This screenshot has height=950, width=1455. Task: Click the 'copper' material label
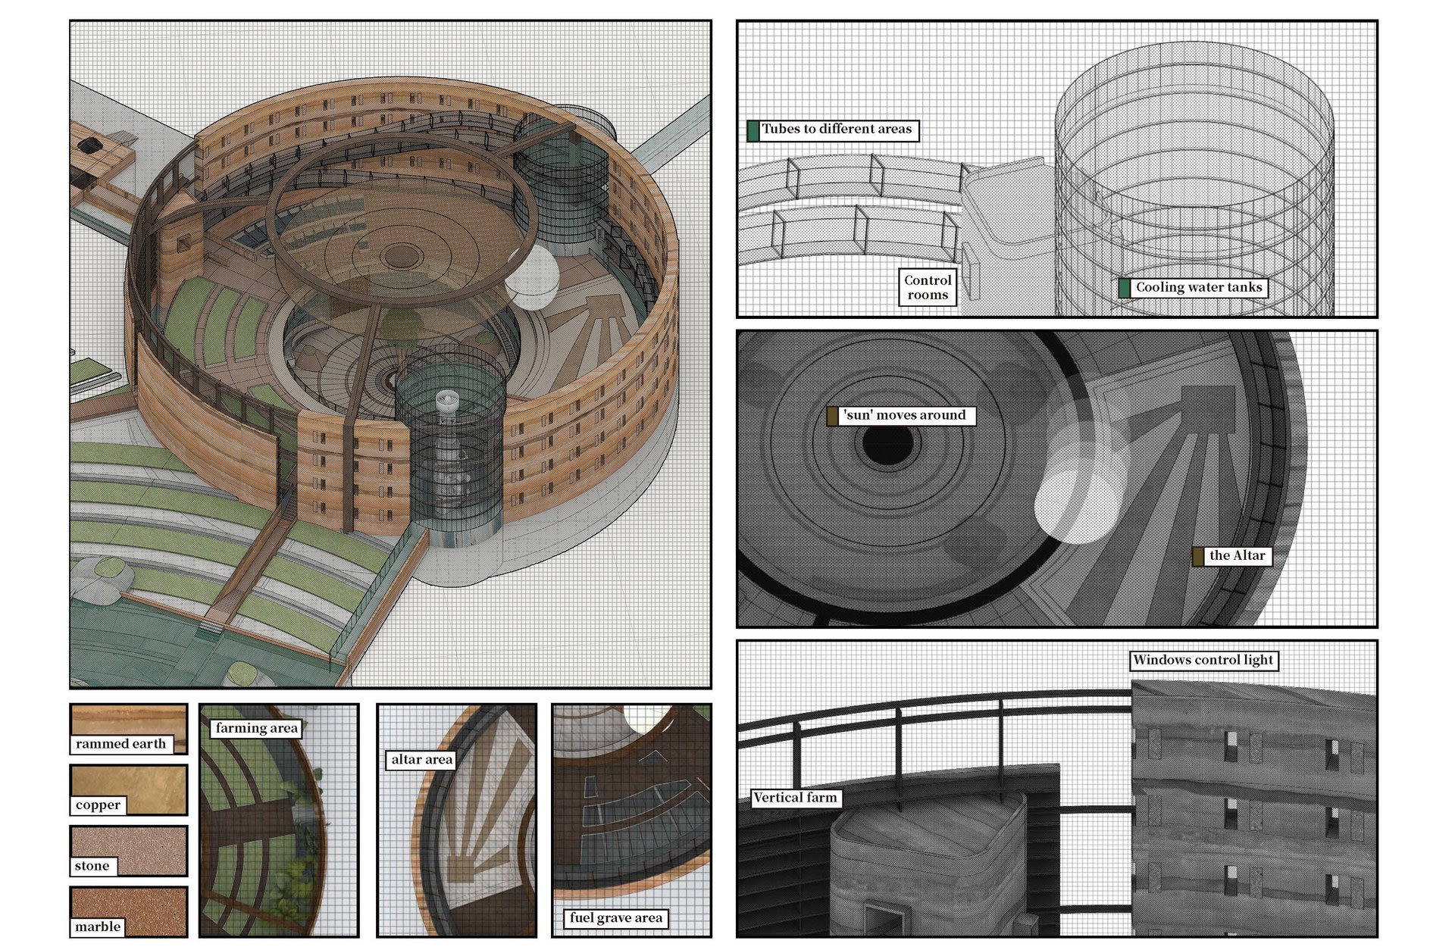point(99,805)
